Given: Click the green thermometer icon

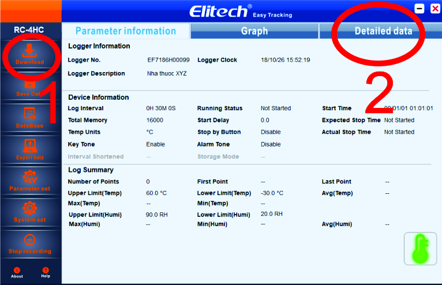Looking at the screenshot, I should (420, 249).
